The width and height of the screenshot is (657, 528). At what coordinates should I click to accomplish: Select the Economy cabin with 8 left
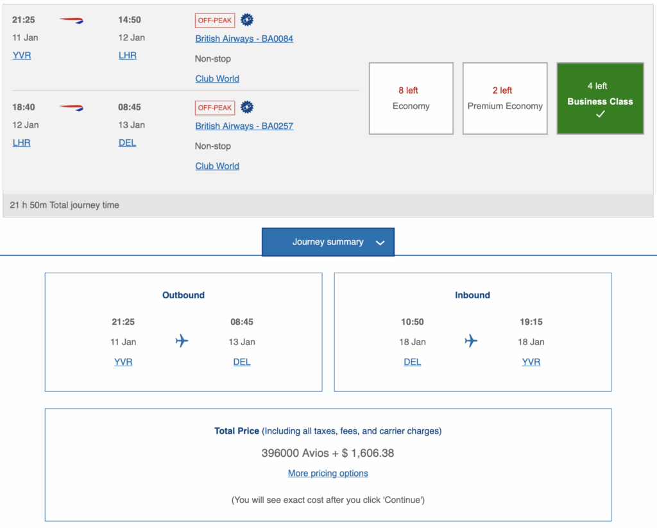[x=411, y=98]
